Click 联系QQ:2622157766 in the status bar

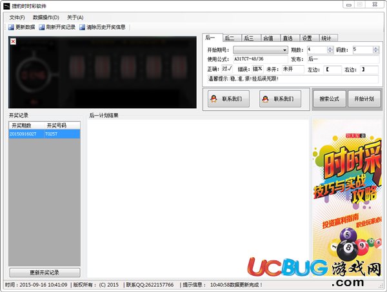point(150,285)
